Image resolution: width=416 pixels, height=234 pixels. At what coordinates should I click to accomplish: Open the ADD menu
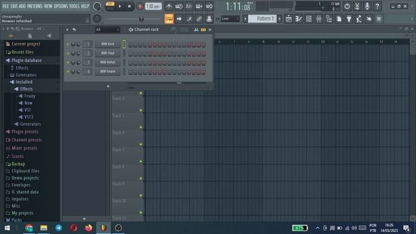pyautogui.click(x=22, y=6)
